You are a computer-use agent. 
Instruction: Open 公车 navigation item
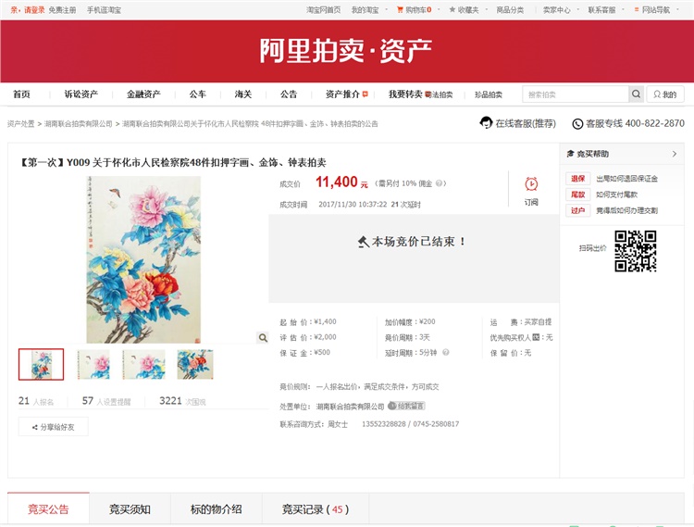pyautogui.click(x=198, y=94)
